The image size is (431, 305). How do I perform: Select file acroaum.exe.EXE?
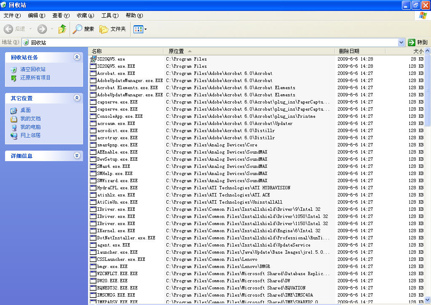pos(116,123)
